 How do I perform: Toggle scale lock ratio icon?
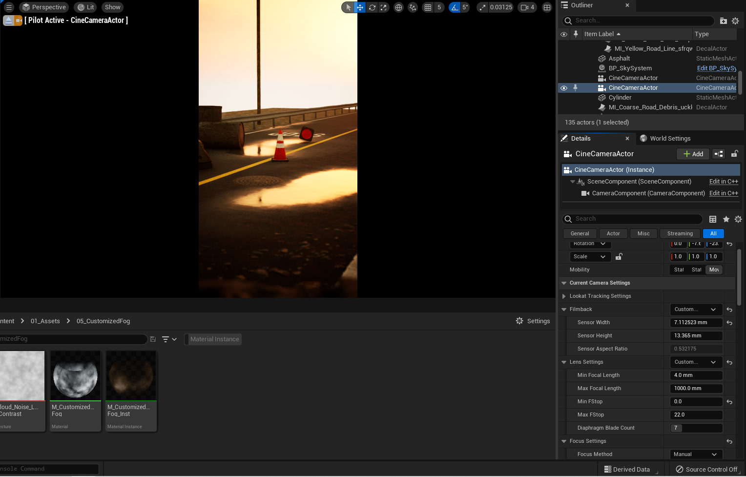pos(619,257)
